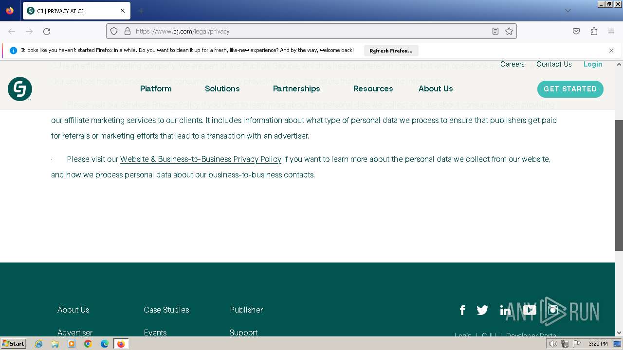Click the tracking protection shield icon
623x350 pixels.
pos(114,31)
